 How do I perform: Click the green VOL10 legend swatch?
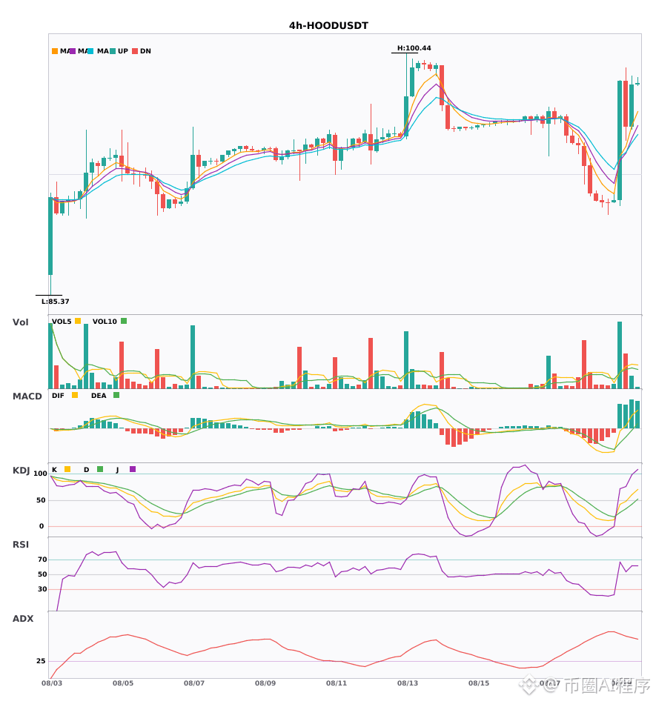124,321
